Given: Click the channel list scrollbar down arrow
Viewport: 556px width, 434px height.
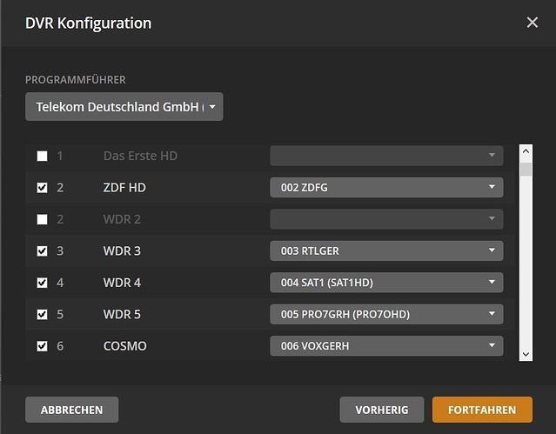Looking at the screenshot, I should (526, 353).
